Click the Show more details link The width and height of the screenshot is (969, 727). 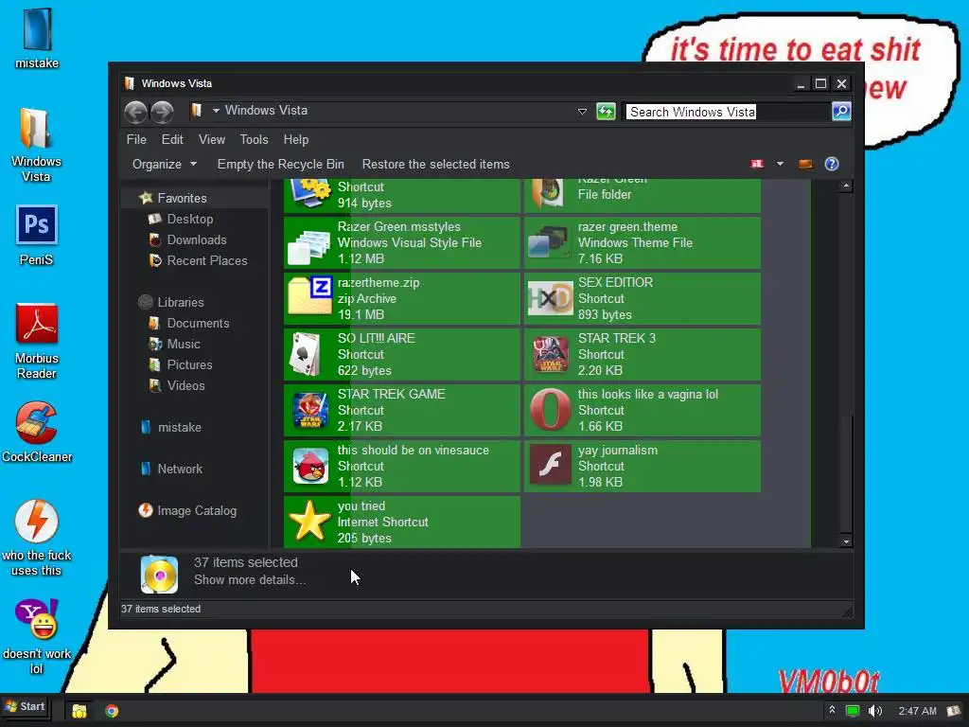[250, 580]
